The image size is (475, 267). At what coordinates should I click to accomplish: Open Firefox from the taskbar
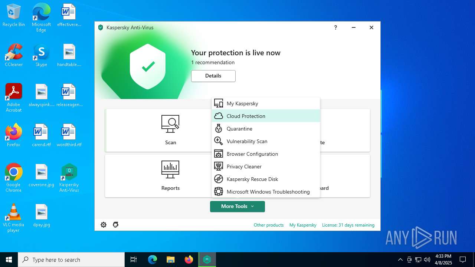(189, 260)
